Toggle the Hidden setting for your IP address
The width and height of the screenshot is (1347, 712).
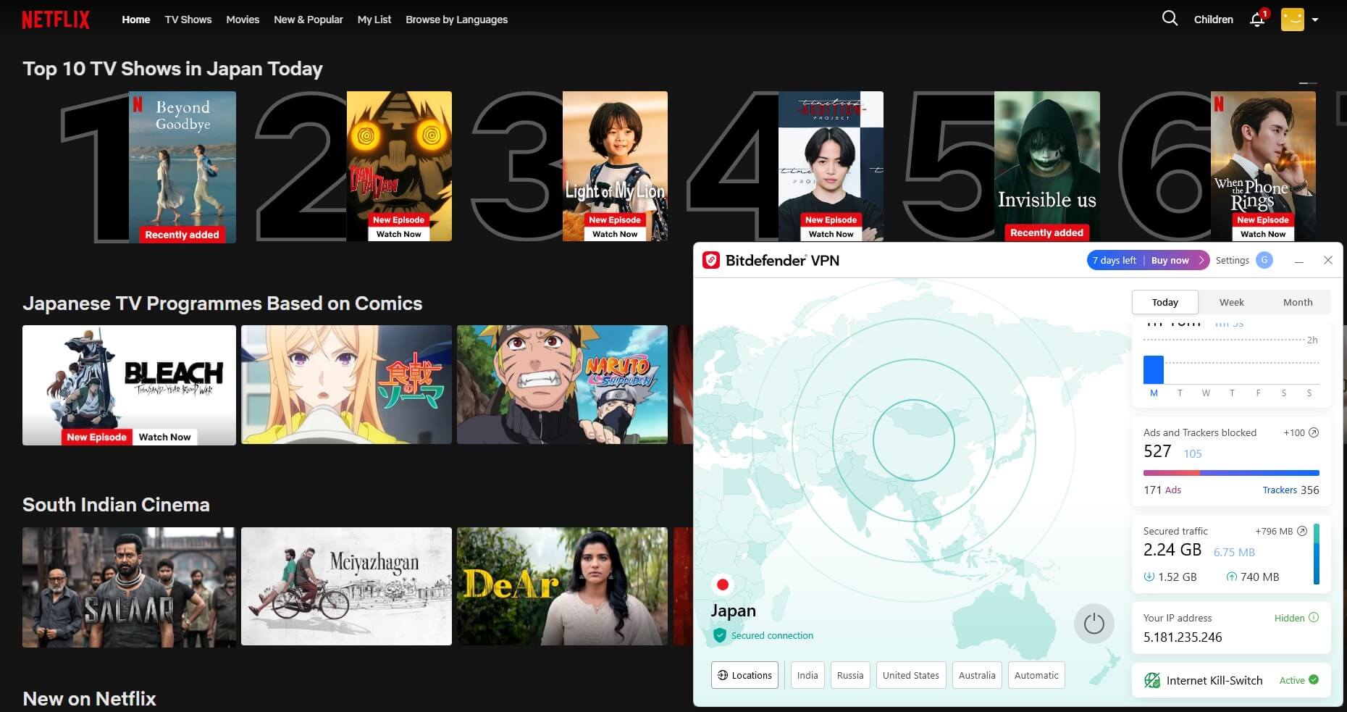click(x=1291, y=618)
